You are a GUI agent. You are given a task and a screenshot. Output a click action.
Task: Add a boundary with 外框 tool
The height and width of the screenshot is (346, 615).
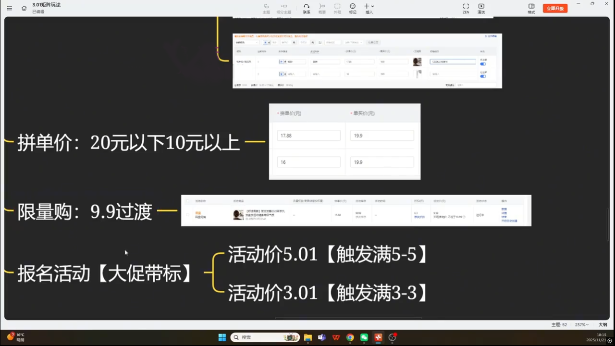337,8
